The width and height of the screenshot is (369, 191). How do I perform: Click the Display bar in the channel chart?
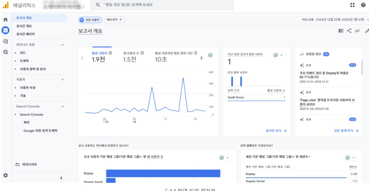(x=163, y=173)
